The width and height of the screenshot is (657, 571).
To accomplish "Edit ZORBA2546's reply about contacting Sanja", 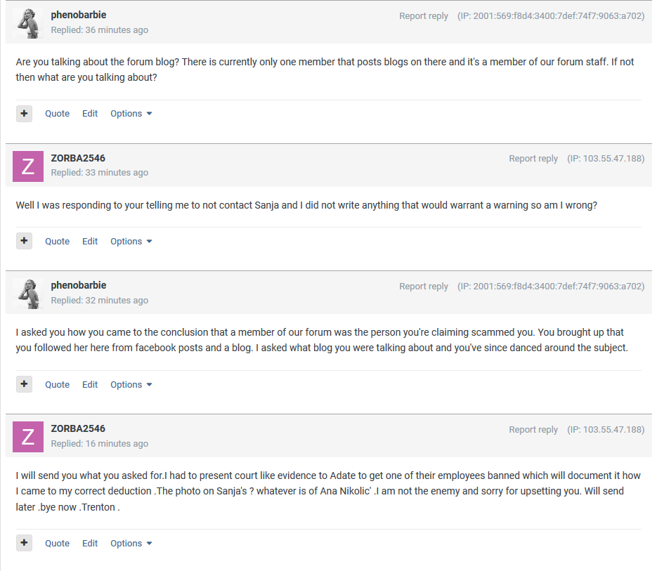I will click(90, 242).
